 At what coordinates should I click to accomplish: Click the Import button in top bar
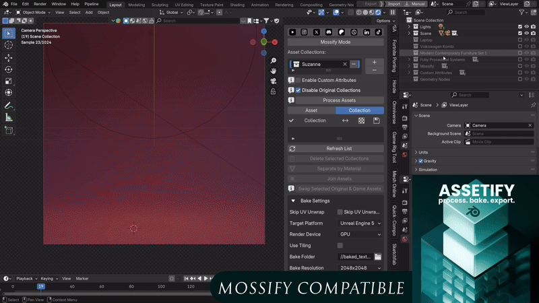[391, 4]
